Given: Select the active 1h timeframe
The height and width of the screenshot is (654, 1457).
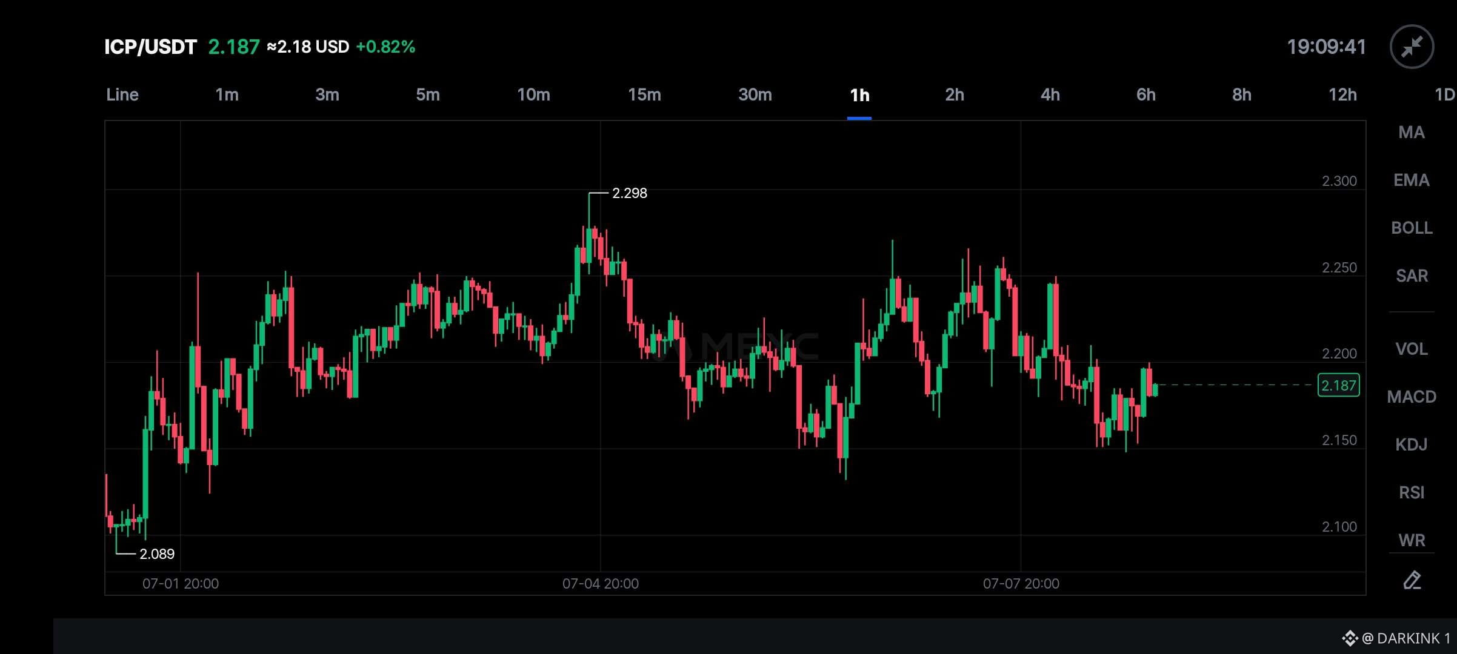Looking at the screenshot, I should (x=859, y=95).
